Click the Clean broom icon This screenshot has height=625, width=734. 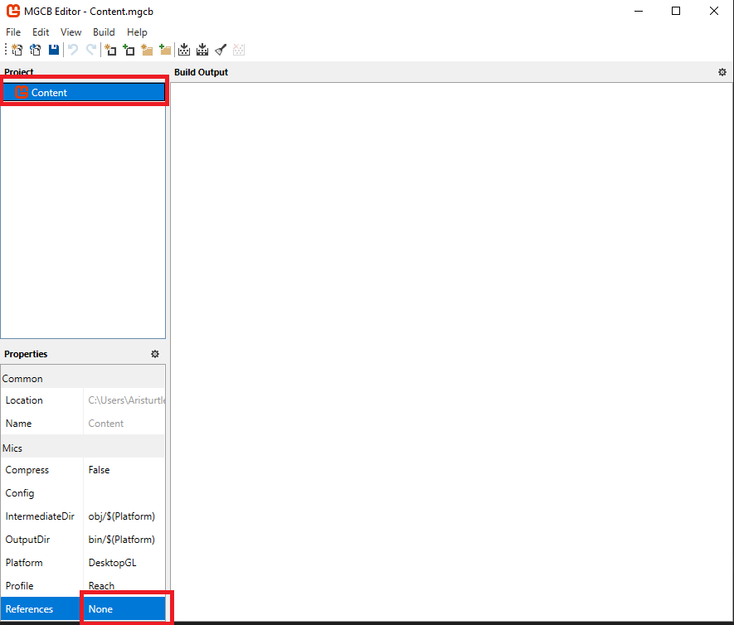[x=221, y=50]
